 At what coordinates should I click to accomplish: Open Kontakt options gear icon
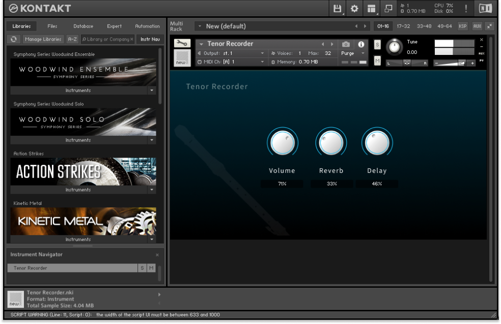point(354,9)
